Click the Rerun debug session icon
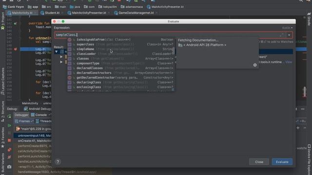 [x=9, y=117]
